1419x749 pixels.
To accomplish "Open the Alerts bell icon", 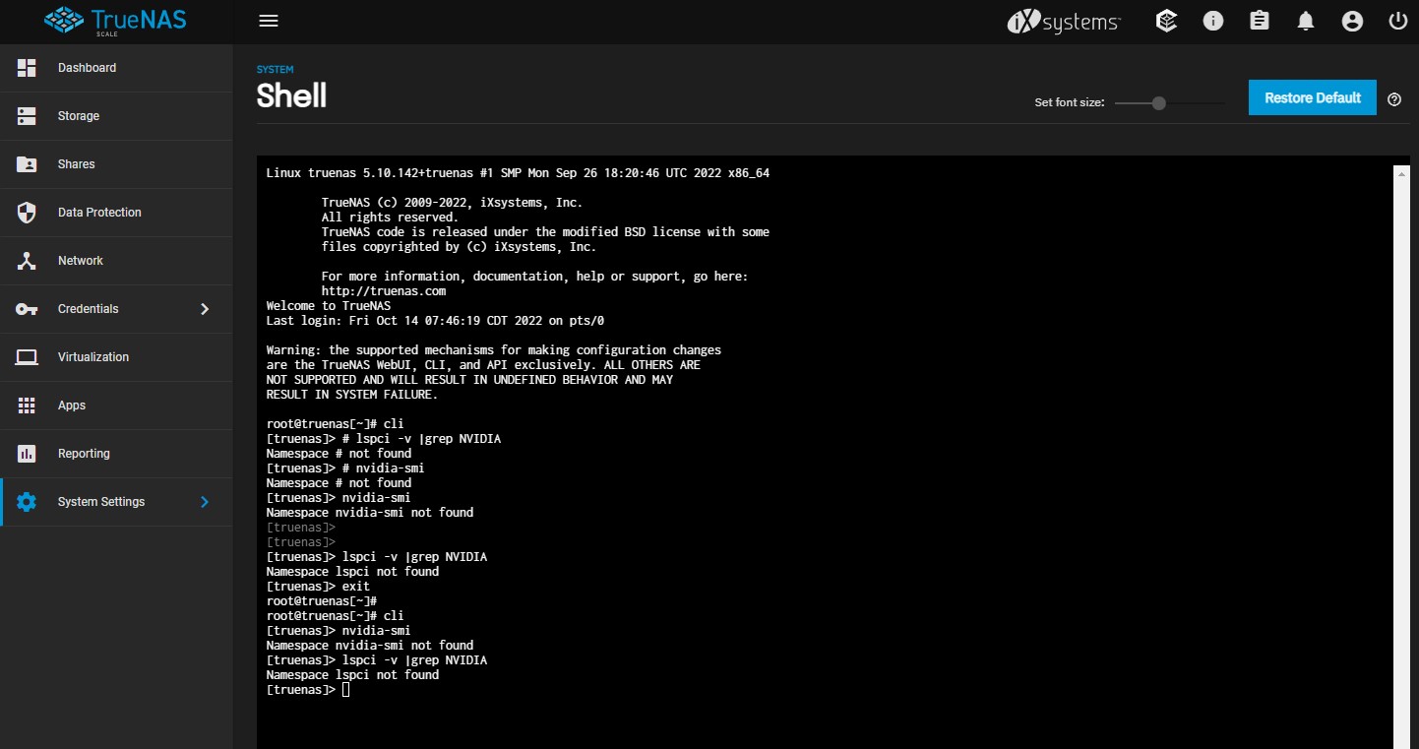I will [1306, 21].
